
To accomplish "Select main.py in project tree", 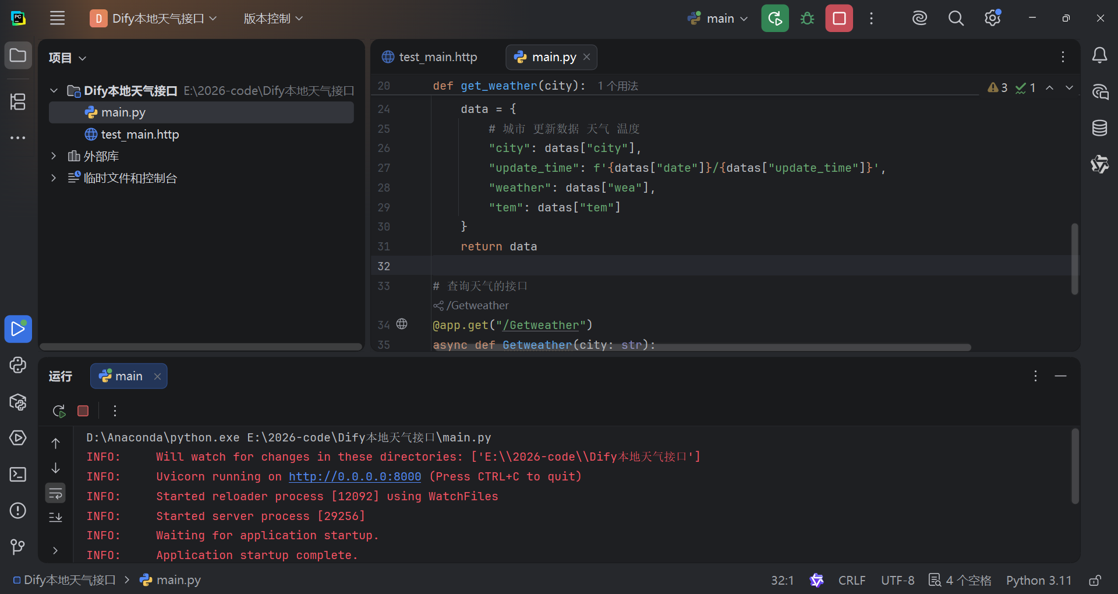I will click(201, 112).
